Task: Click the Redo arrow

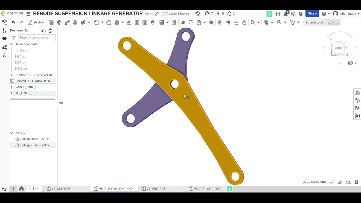Action: pos(21,22)
